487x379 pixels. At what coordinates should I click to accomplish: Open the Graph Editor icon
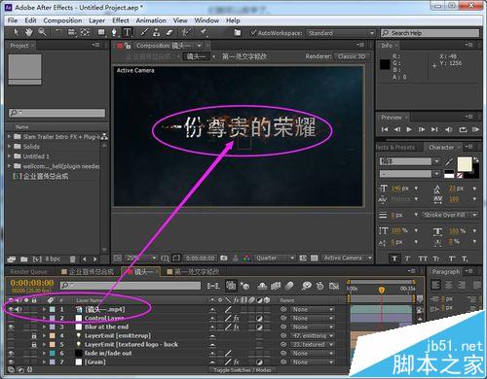(334, 286)
